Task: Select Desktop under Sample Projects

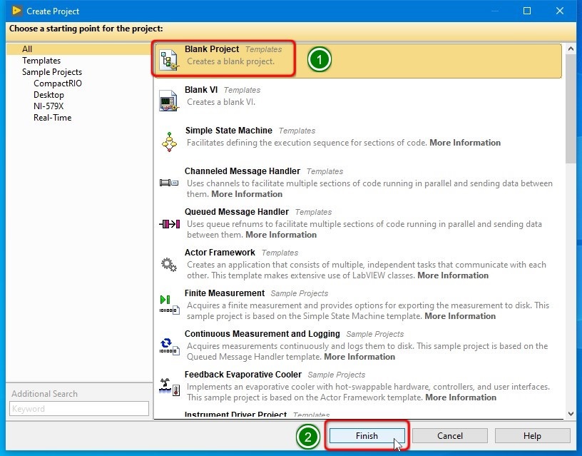Action: [x=48, y=95]
